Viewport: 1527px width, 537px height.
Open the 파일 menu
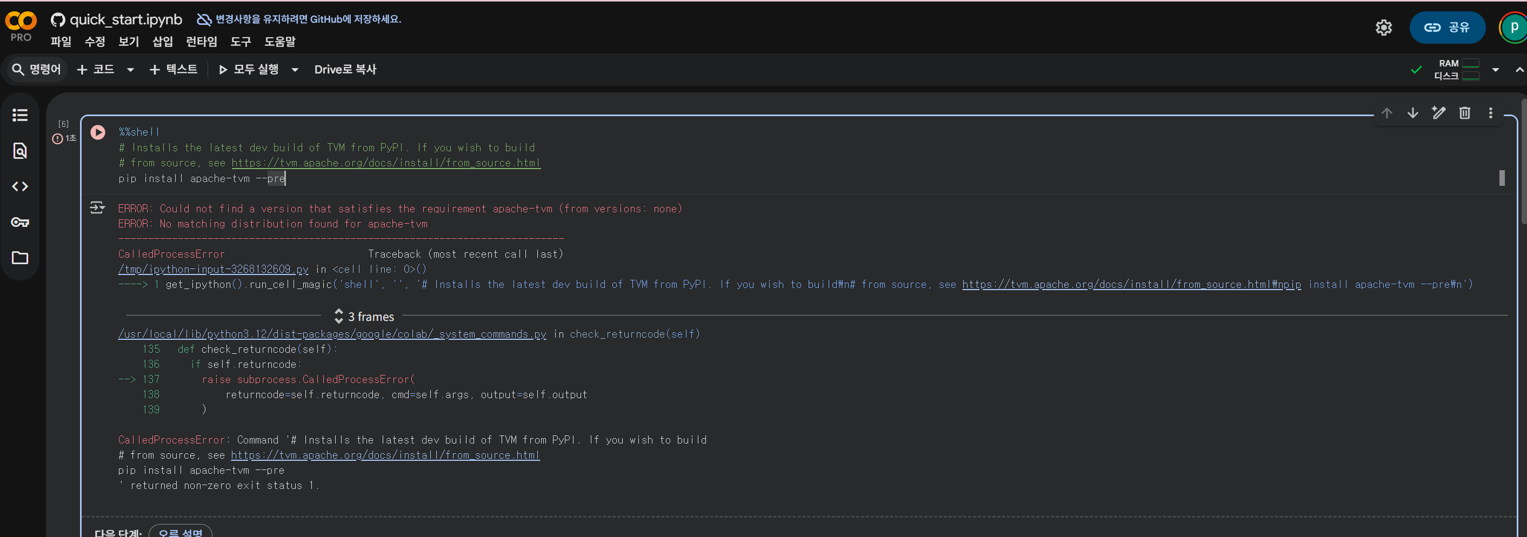(61, 42)
